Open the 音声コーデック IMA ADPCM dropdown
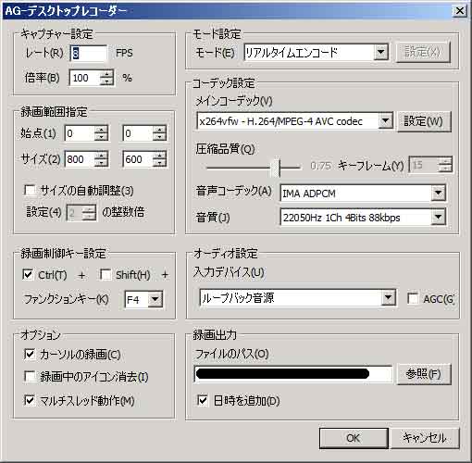Screen dimensions: 472x463 click(x=438, y=193)
